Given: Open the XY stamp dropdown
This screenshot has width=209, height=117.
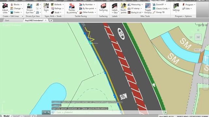Looking at the screenshot, I should click(x=141, y=8).
